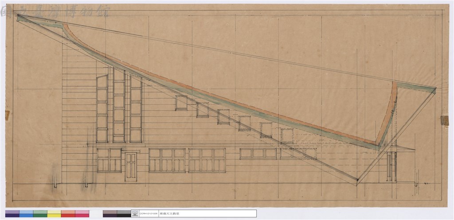Click the tape piece on the right edge
454x220 pixels.
click(445, 120)
